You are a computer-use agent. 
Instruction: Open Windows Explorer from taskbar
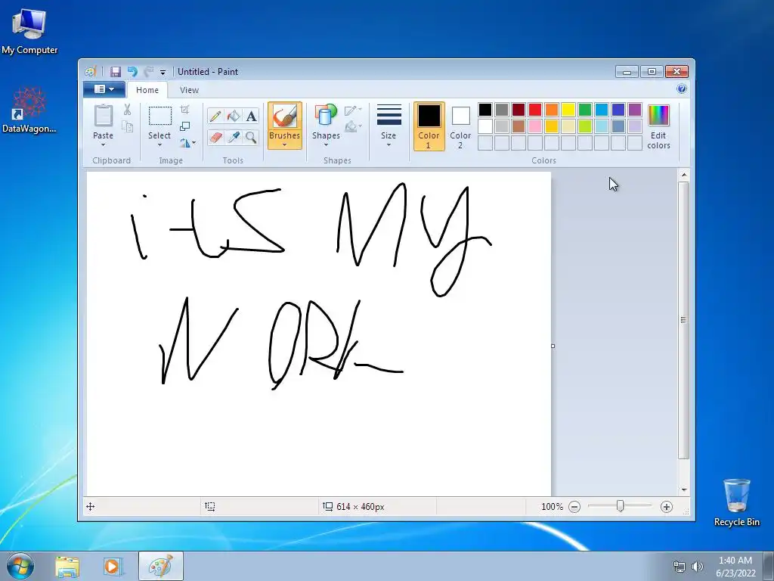67,566
